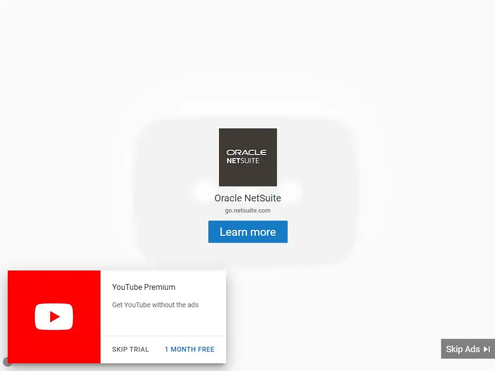The image size is (495, 371).
Task: Click 'Get YouTube without the ads' text
Action: coord(155,305)
